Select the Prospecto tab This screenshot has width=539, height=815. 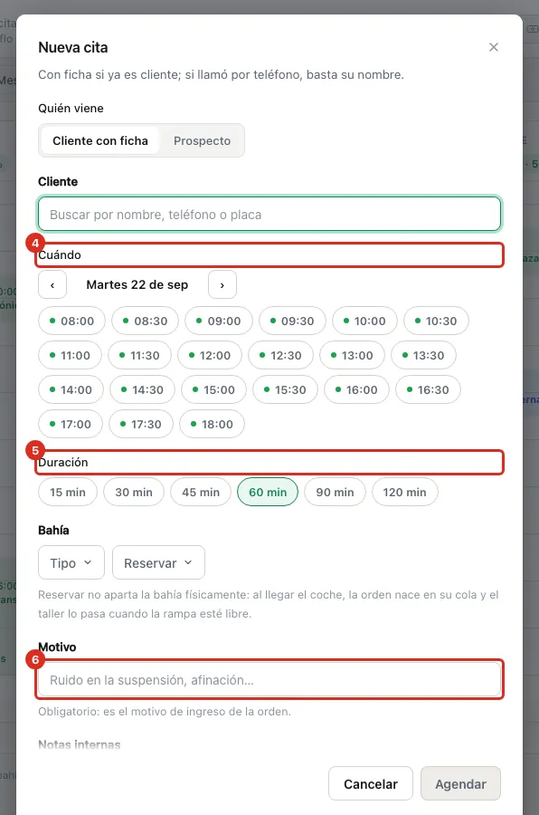202,141
